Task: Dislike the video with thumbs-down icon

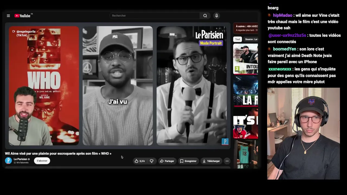Action: (x=152, y=161)
